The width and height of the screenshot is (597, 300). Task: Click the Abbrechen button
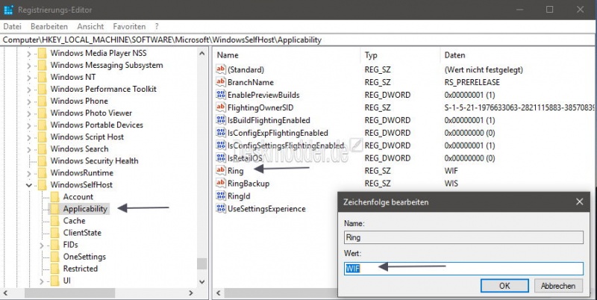(557, 286)
